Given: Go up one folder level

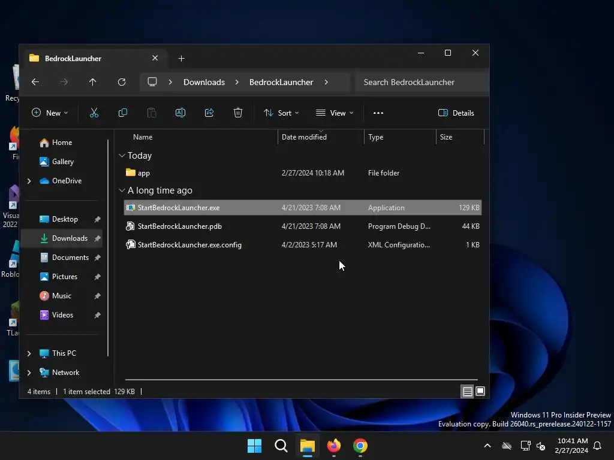Looking at the screenshot, I should (x=92, y=81).
